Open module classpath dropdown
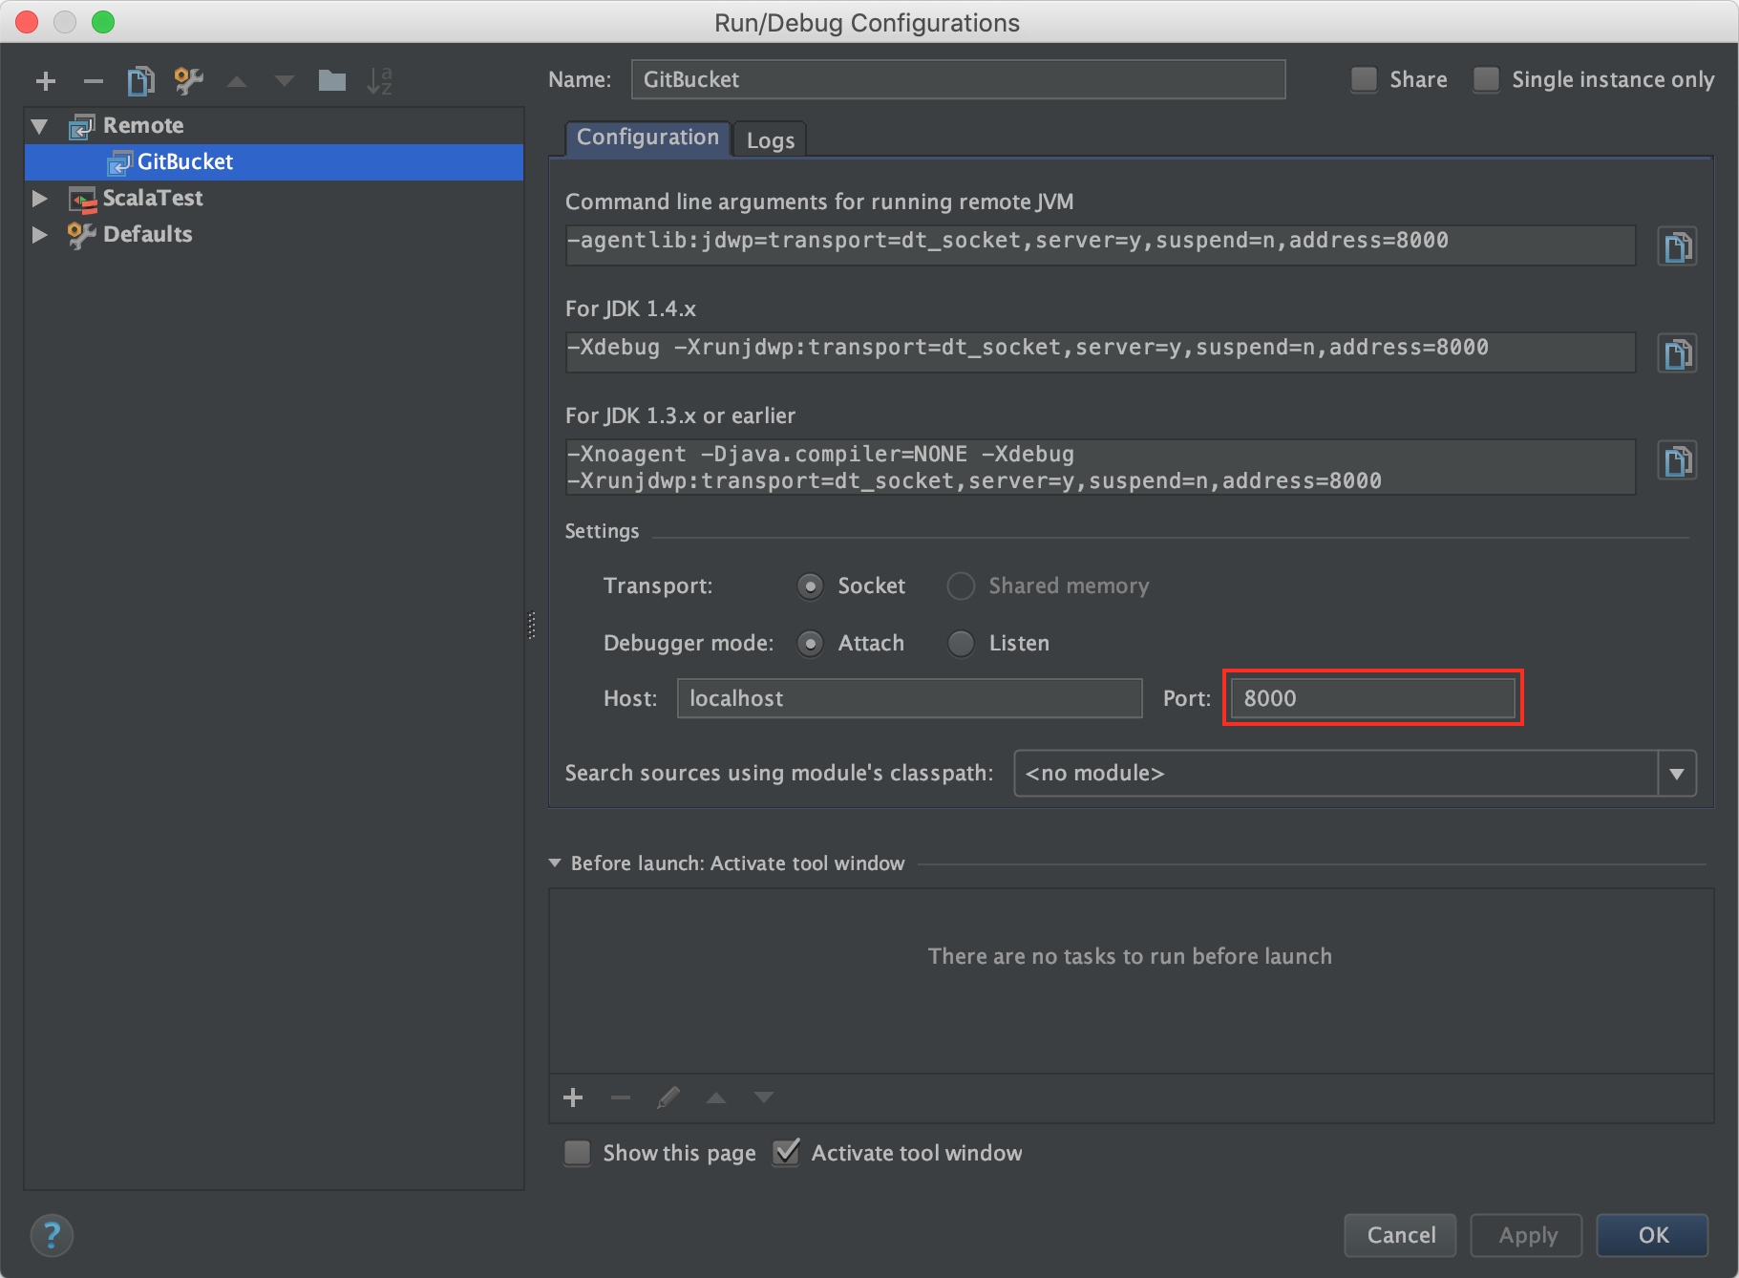The image size is (1739, 1278). pyautogui.click(x=1677, y=774)
